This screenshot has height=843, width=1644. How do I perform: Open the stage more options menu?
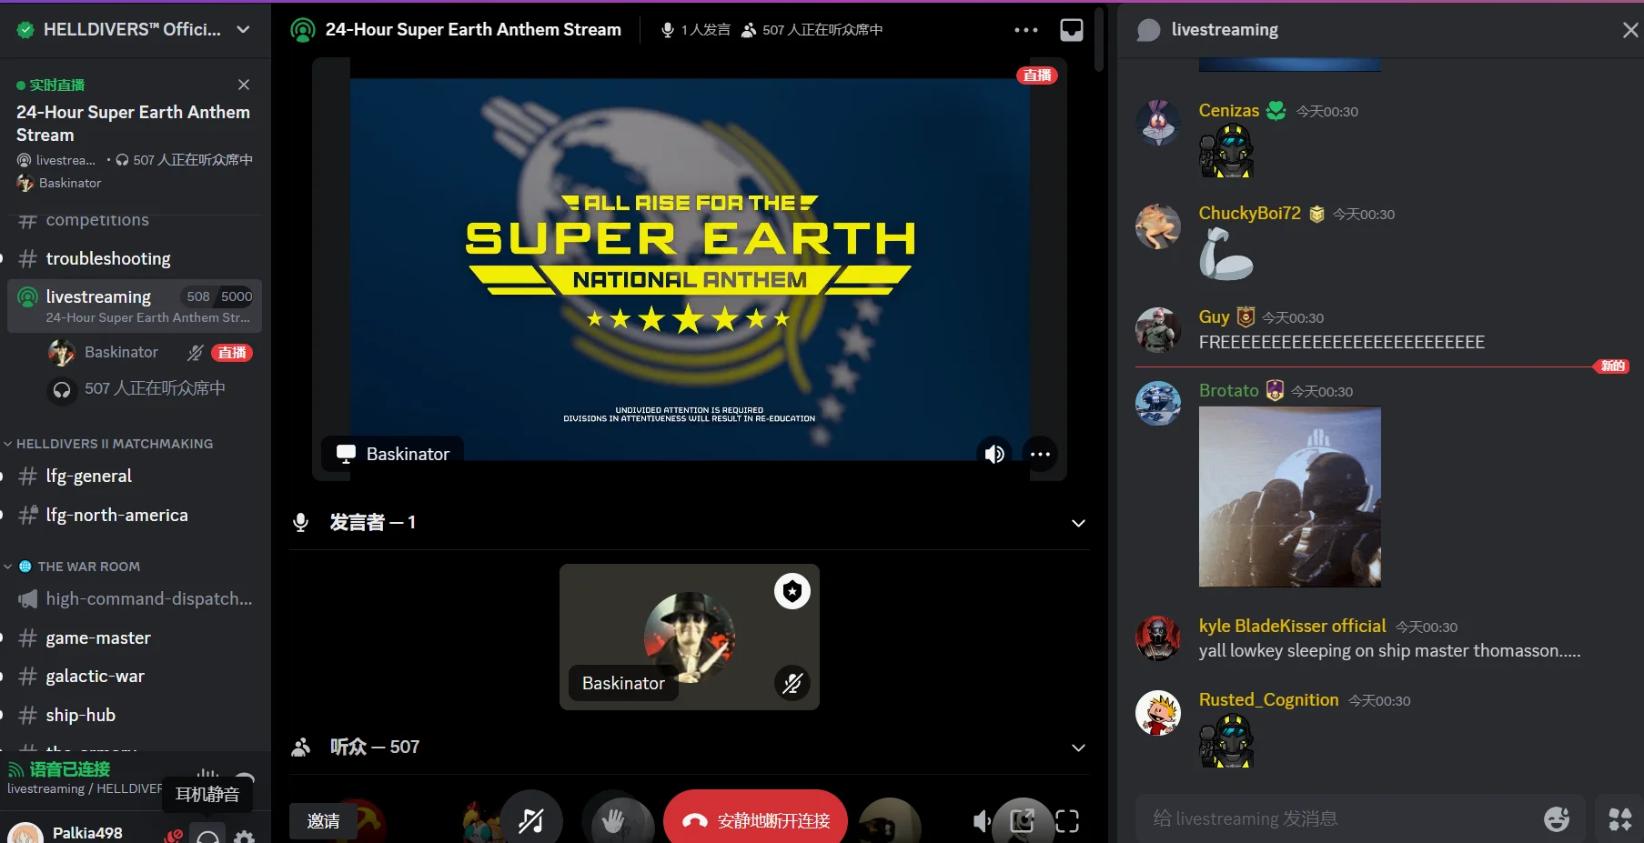(1026, 30)
